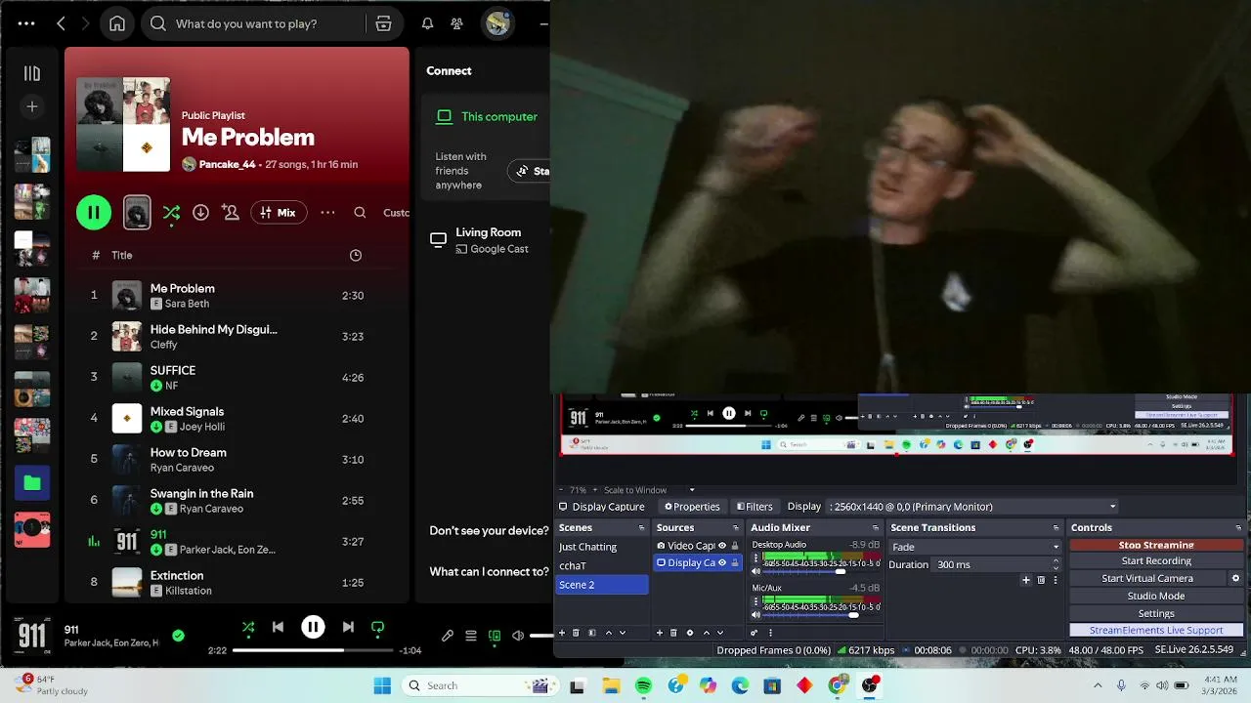Open preview Scale to Window dropdown
Viewport: 1251px width, 703px height.
click(x=649, y=490)
